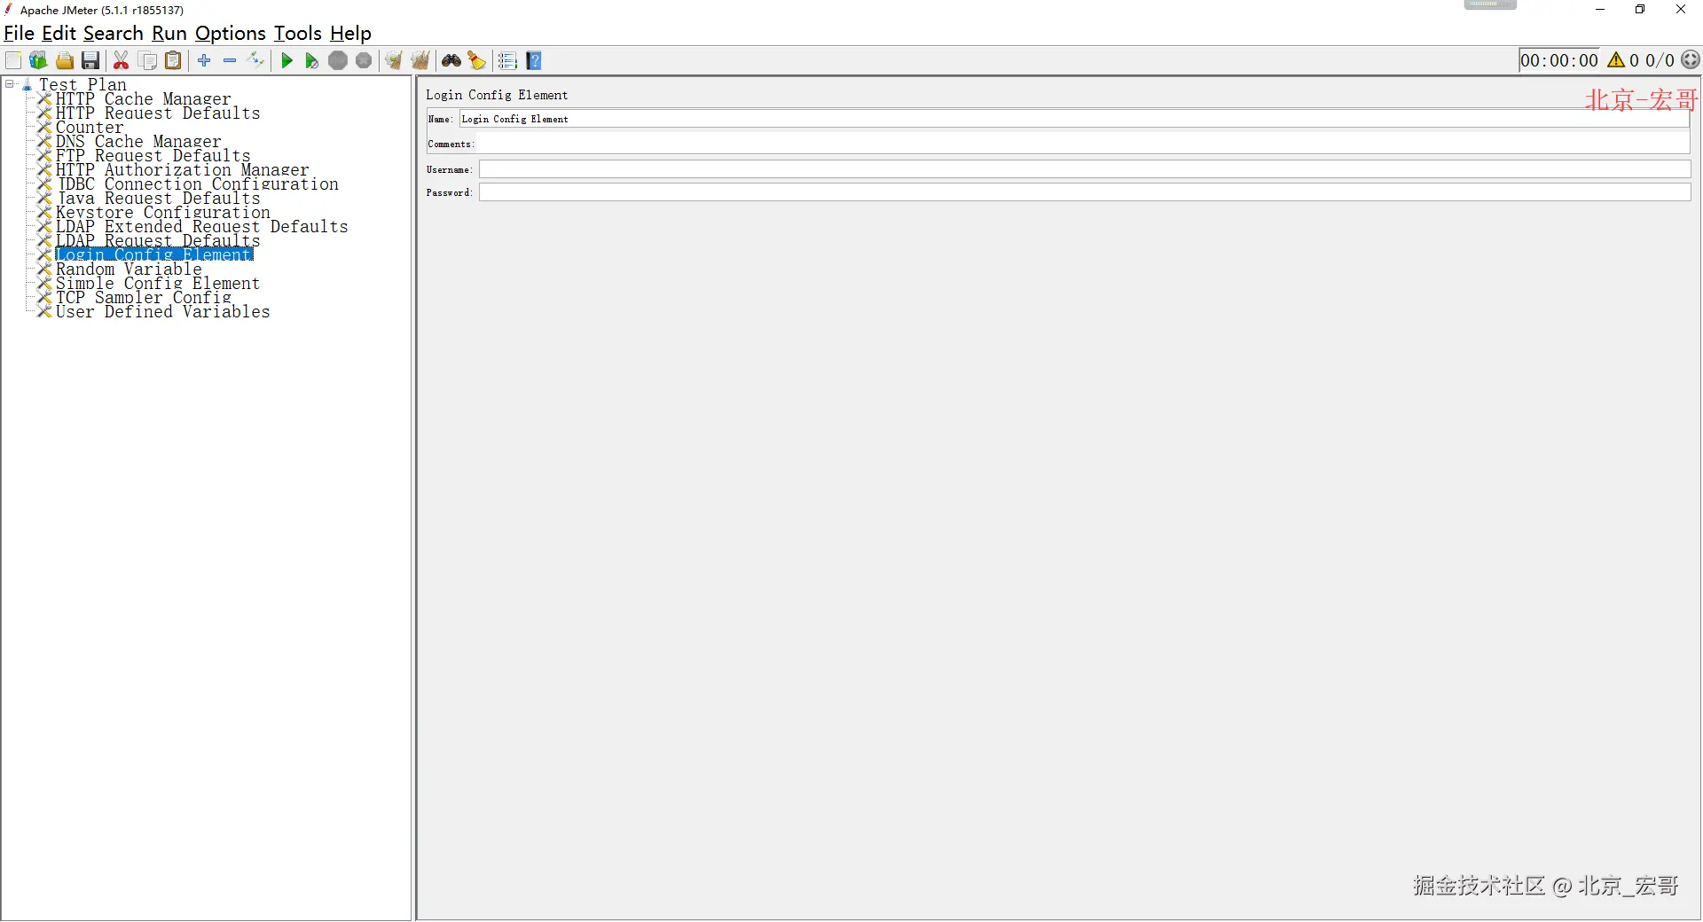
Task: Select LDAP Extended Request Defaults in tree
Action: (x=201, y=226)
